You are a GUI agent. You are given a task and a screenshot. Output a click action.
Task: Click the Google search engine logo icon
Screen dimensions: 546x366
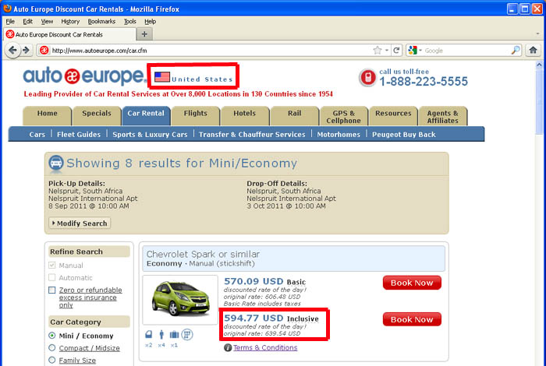pyautogui.click(x=413, y=51)
